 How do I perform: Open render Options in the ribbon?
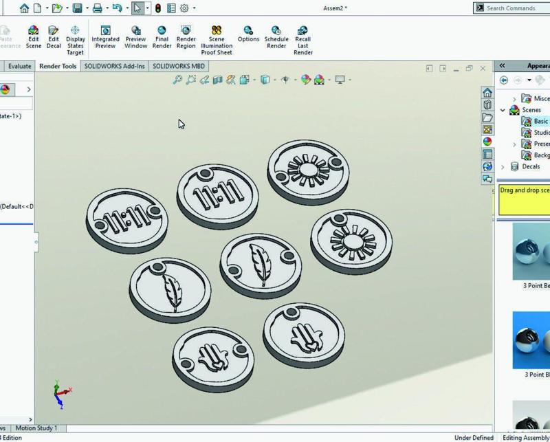pyautogui.click(x=248, y=34)
